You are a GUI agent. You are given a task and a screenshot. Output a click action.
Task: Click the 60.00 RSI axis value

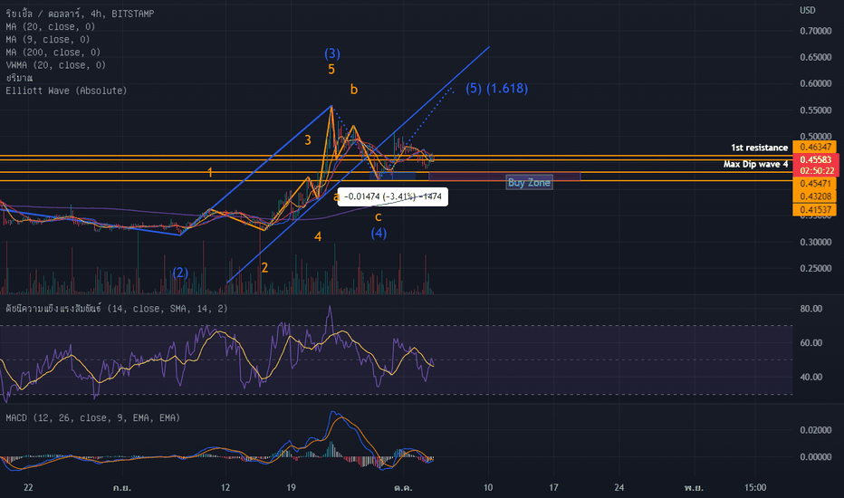pyautogui.click(x=811, y=343)
